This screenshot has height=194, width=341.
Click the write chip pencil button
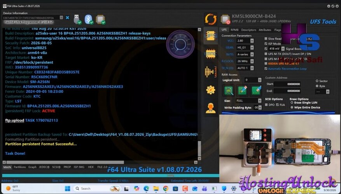[x=242, y=90]
